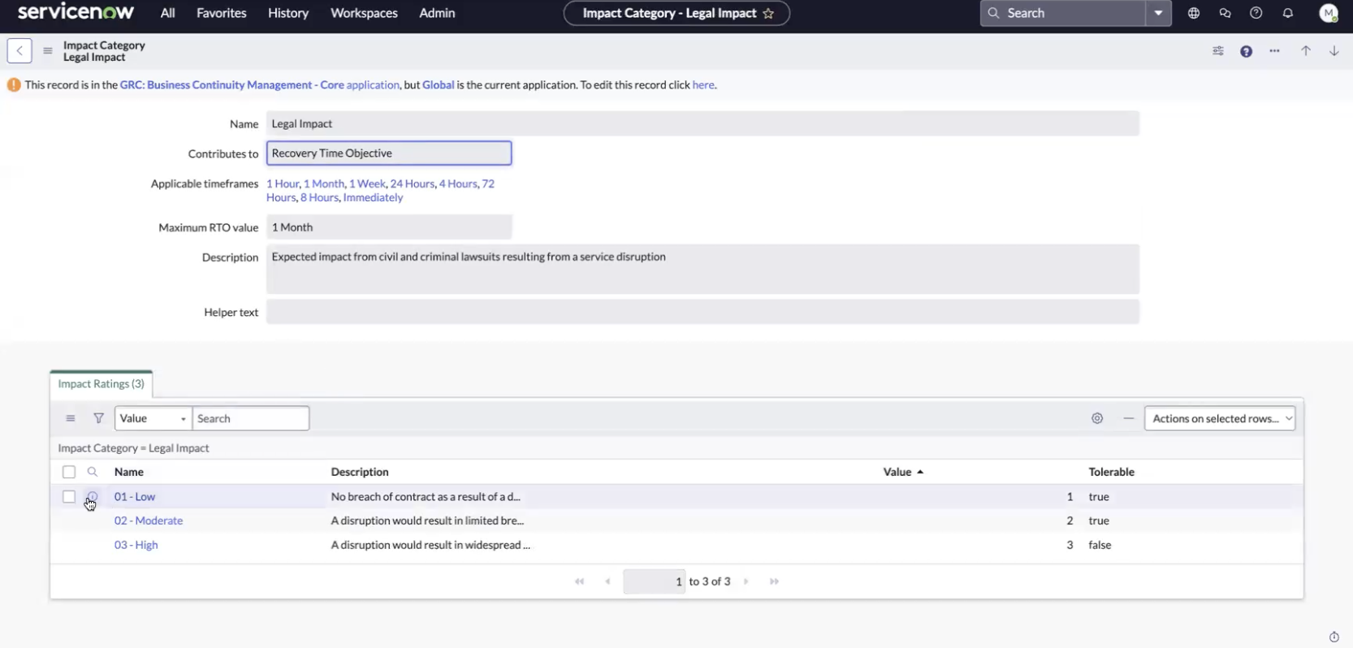Click the Contributes to field
Screen dimensions: 1353x648
tap(389, 153)
